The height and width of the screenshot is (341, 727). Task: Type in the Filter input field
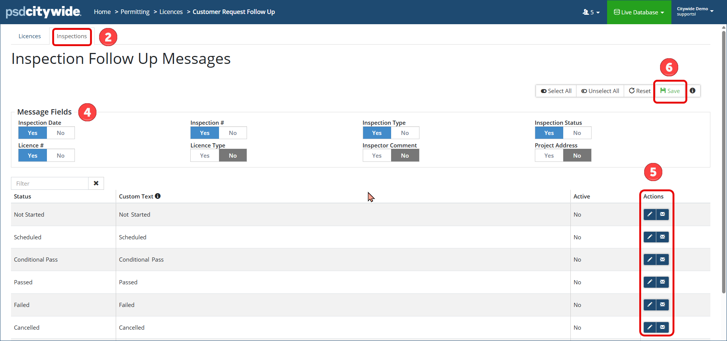pyautogui.click(x=50, y=183)
